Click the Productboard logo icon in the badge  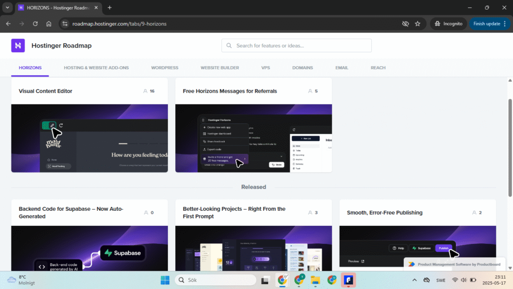[x=412, y=264]
